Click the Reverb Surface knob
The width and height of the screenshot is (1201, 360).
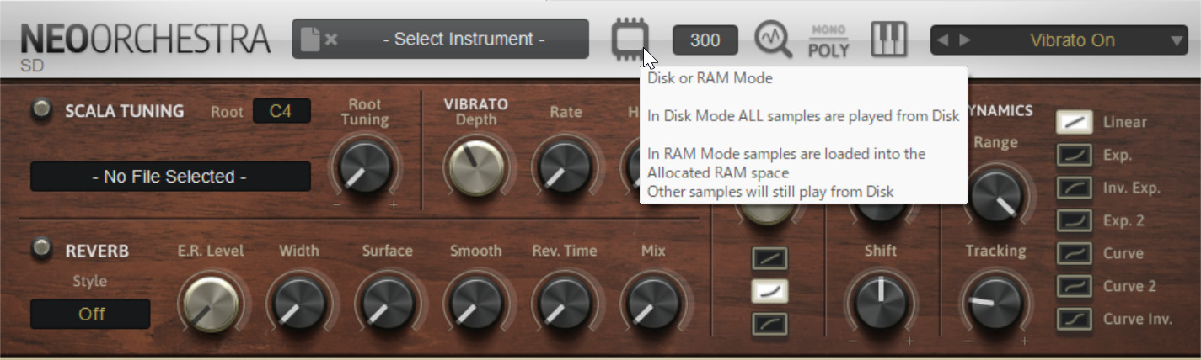pyautogui.click(x=386, y=304)
